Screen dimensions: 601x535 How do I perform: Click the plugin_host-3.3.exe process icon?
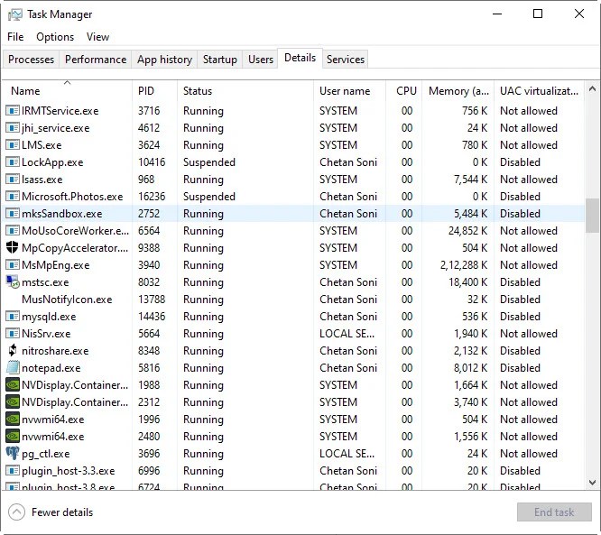pyautogui.click(x=13, y=471)
